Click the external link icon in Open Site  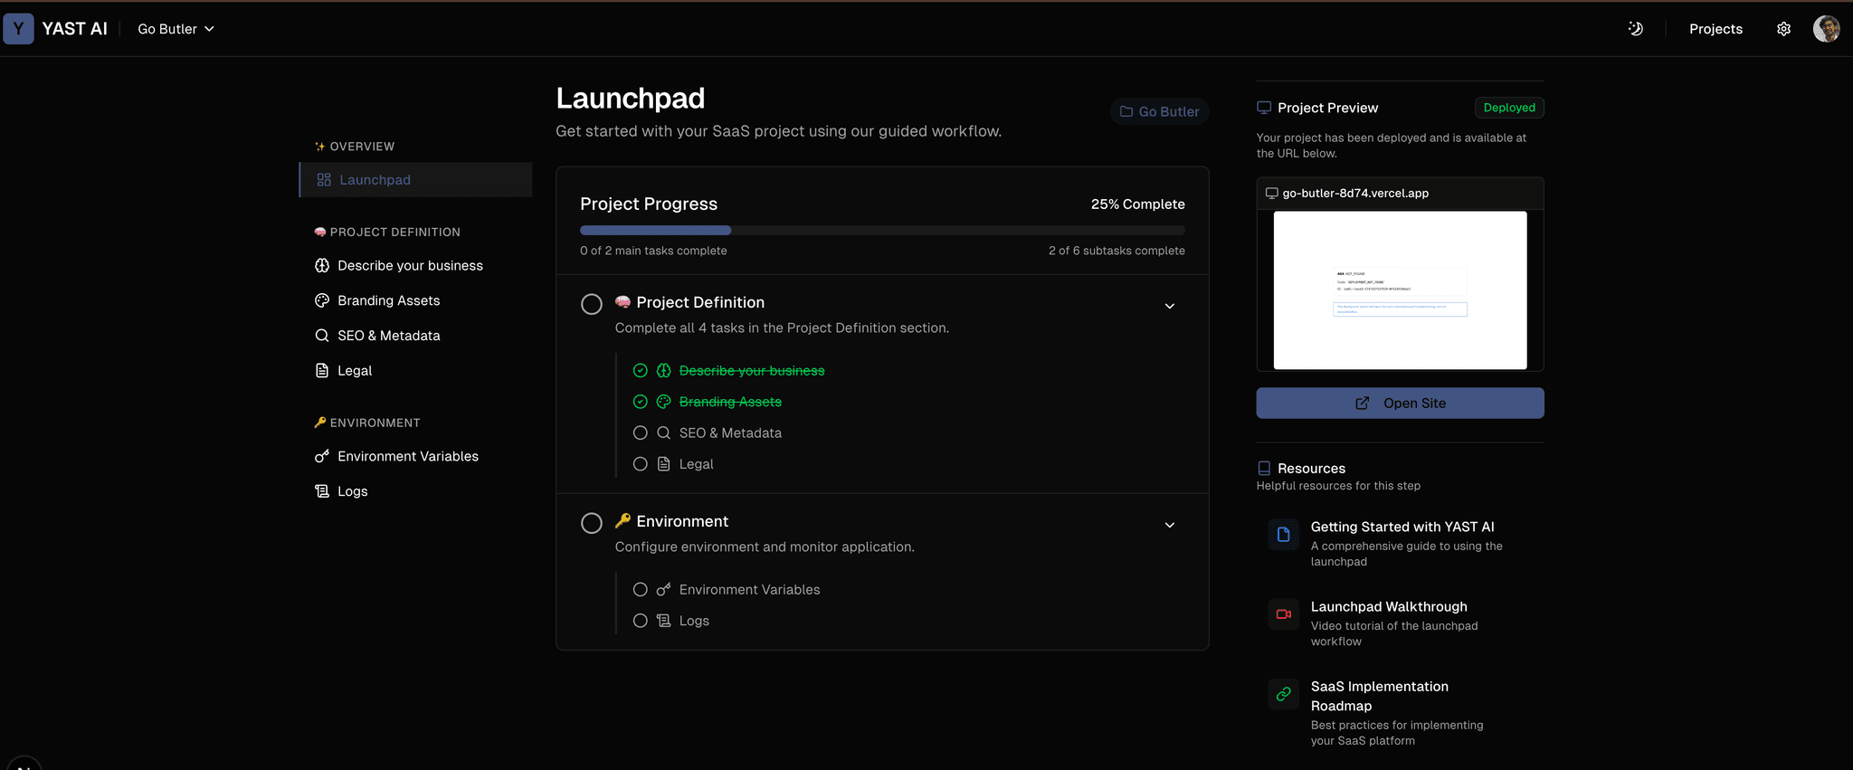click(1362, 404)
